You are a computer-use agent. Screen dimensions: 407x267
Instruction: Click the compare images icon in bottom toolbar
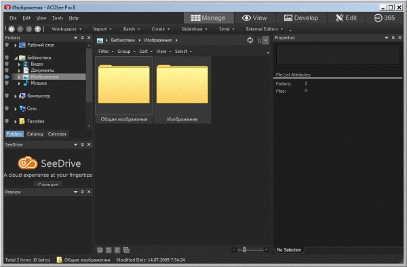pos(126,250)
